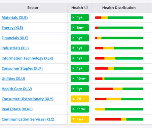This screenshot has width=152, height=128.
Task: Click the Financials (XLF) link
Action: pos(15,38)
